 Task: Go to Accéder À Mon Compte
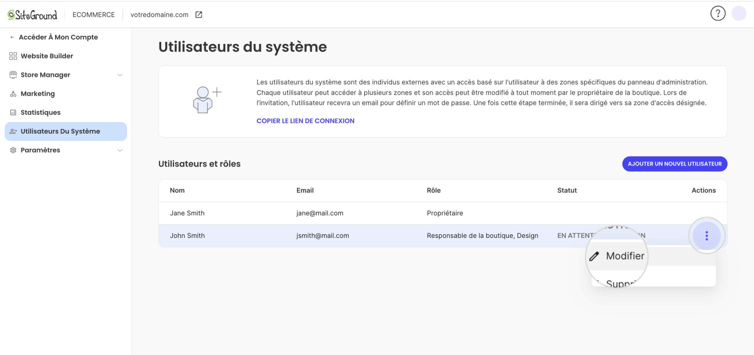tap(58, 38)
